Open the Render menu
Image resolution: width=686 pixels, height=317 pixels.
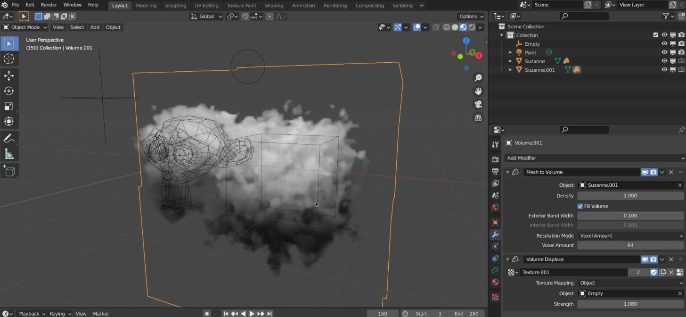[x=49, y=5]
